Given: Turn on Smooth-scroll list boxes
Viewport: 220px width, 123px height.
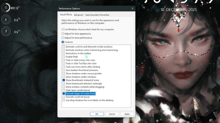Looking at the screenshot, I should (64, 97).
